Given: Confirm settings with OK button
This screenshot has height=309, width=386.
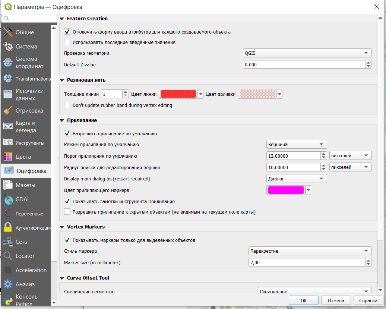Looking at the screenshot, I should click(304, 300).
